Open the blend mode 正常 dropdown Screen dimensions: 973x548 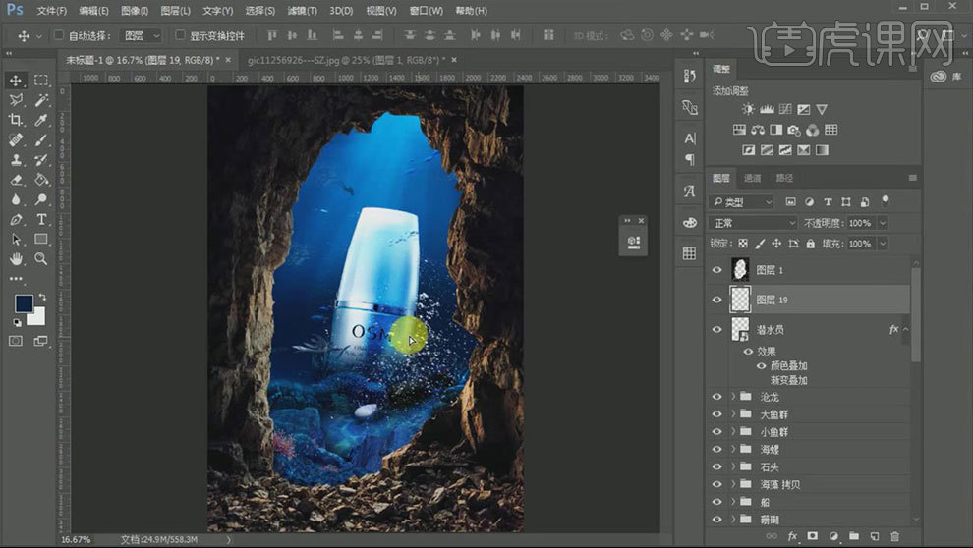pos(753,223)
